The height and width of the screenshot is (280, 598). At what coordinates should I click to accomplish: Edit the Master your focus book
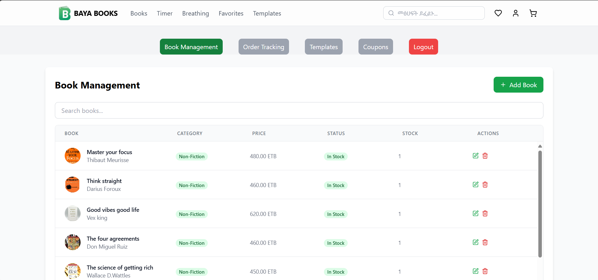pos(475,156)
